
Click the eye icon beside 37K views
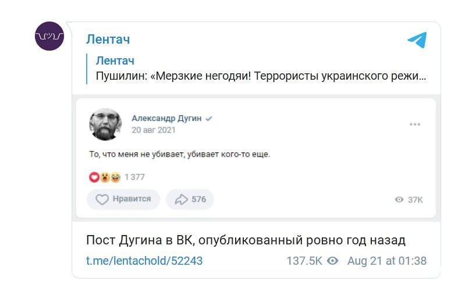399,200
